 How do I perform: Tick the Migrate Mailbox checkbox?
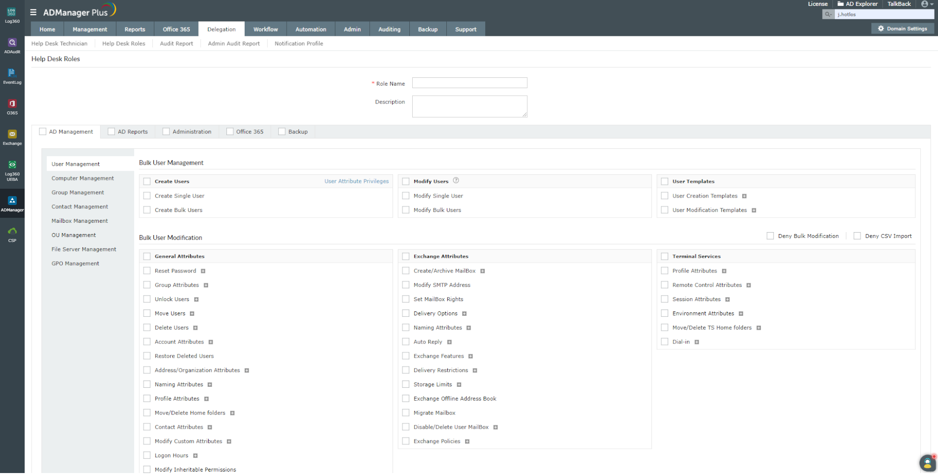(x=406, y=413)
